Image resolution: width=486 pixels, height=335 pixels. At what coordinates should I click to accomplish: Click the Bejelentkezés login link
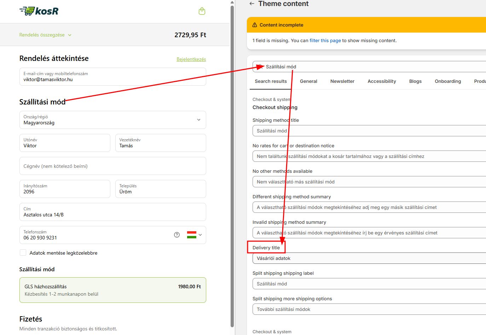pos(191,59)
